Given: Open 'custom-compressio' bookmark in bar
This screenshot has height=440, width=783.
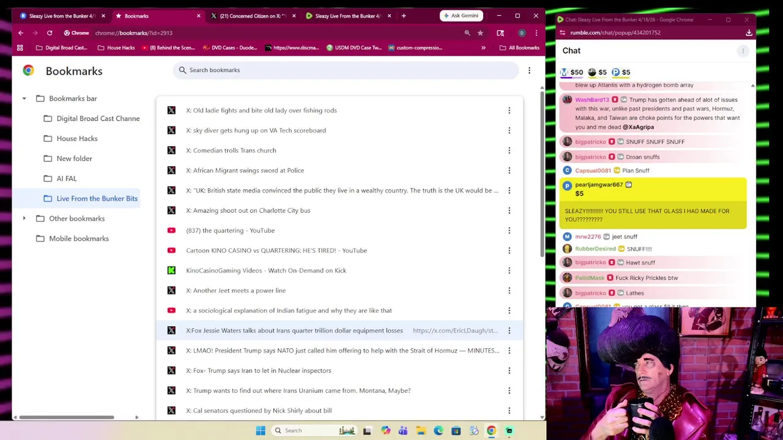Looking at the screenshot, I should 415,48.
